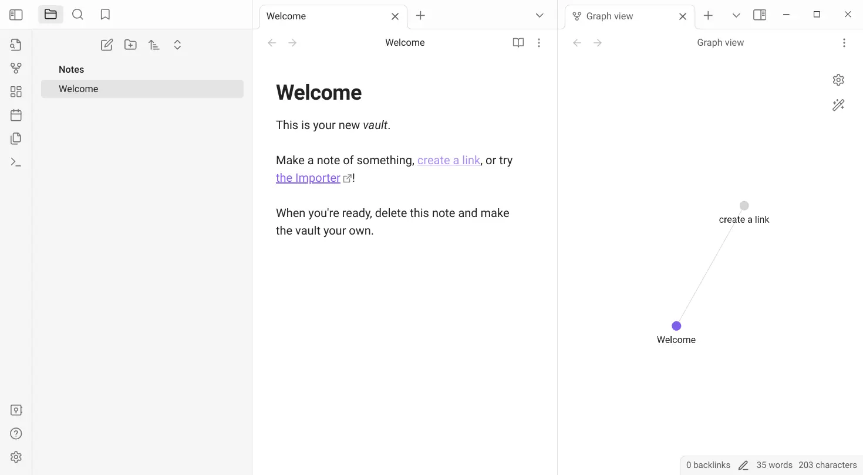Open command palette ribbon icon

[x=16, y=162]
